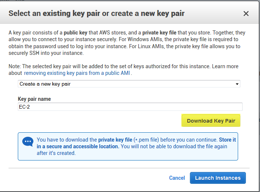Click 'securely SSH into your instance' text
The width and height of the screenshot is (260, 192).
(x=46, y=53)
